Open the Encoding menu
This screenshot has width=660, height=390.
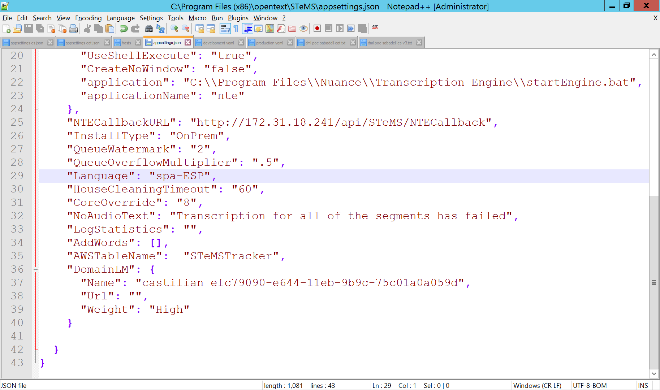tap(88, 18)
